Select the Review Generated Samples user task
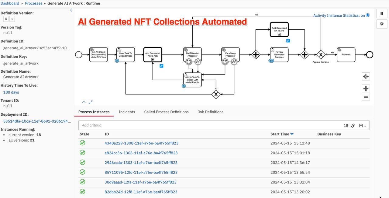 coord(279,54)
